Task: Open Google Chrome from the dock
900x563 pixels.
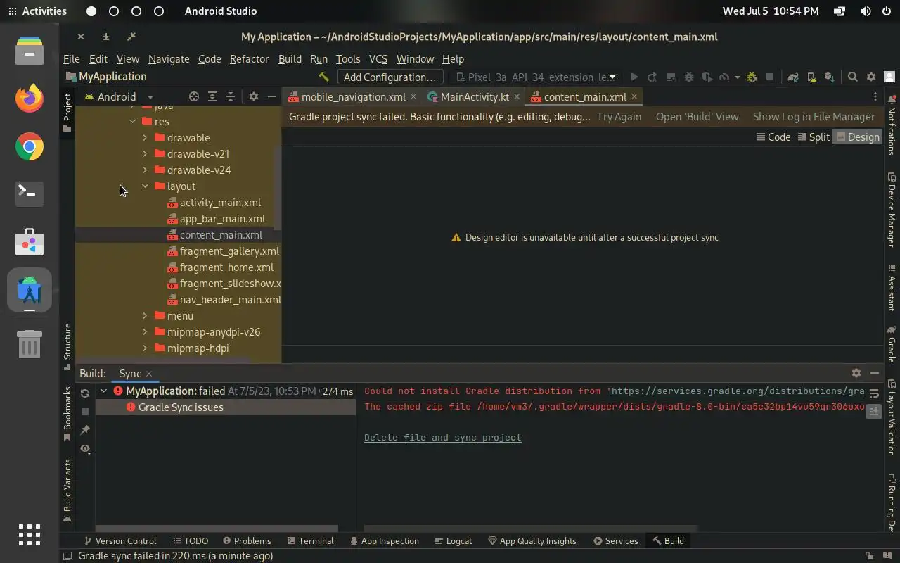Action: 30,146
